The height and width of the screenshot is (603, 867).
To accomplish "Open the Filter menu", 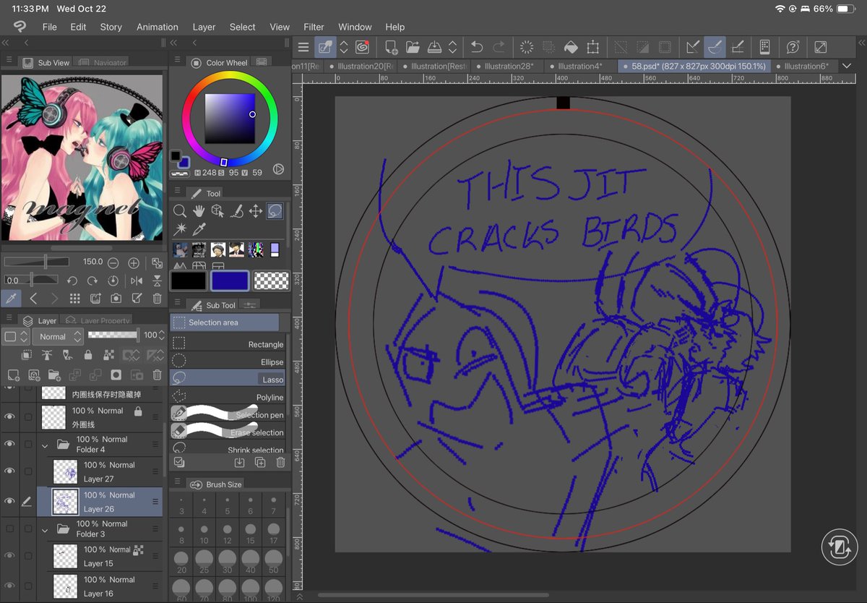I will [x=314, y=27].
